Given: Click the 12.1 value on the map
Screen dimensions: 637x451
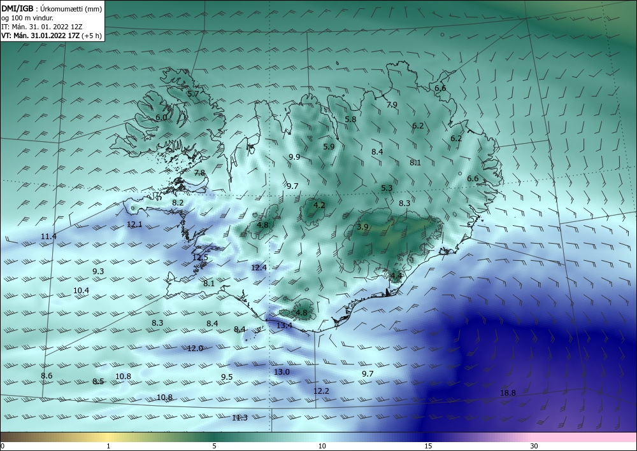Looking at the screenshot, I should (x=134, y=225).
